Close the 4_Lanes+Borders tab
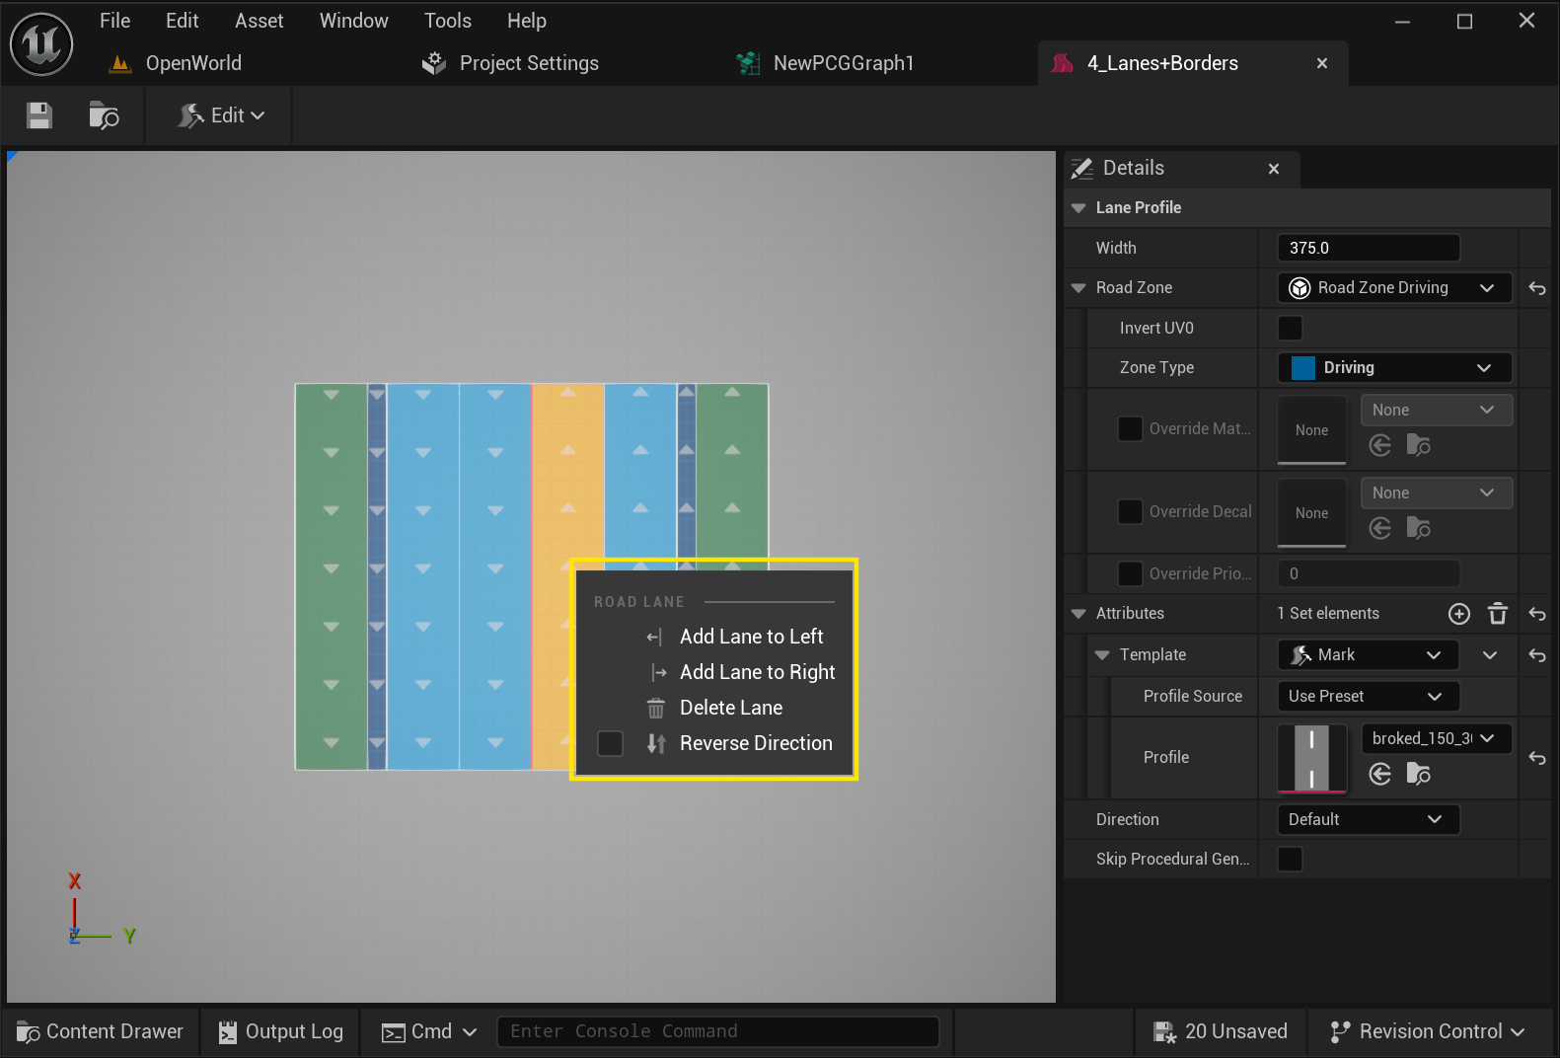This screenshot has width=1560, height=1058. click(1321, 63)
